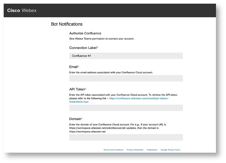
Task: Open the Google Privacy Policy
Action: point(170,150)
